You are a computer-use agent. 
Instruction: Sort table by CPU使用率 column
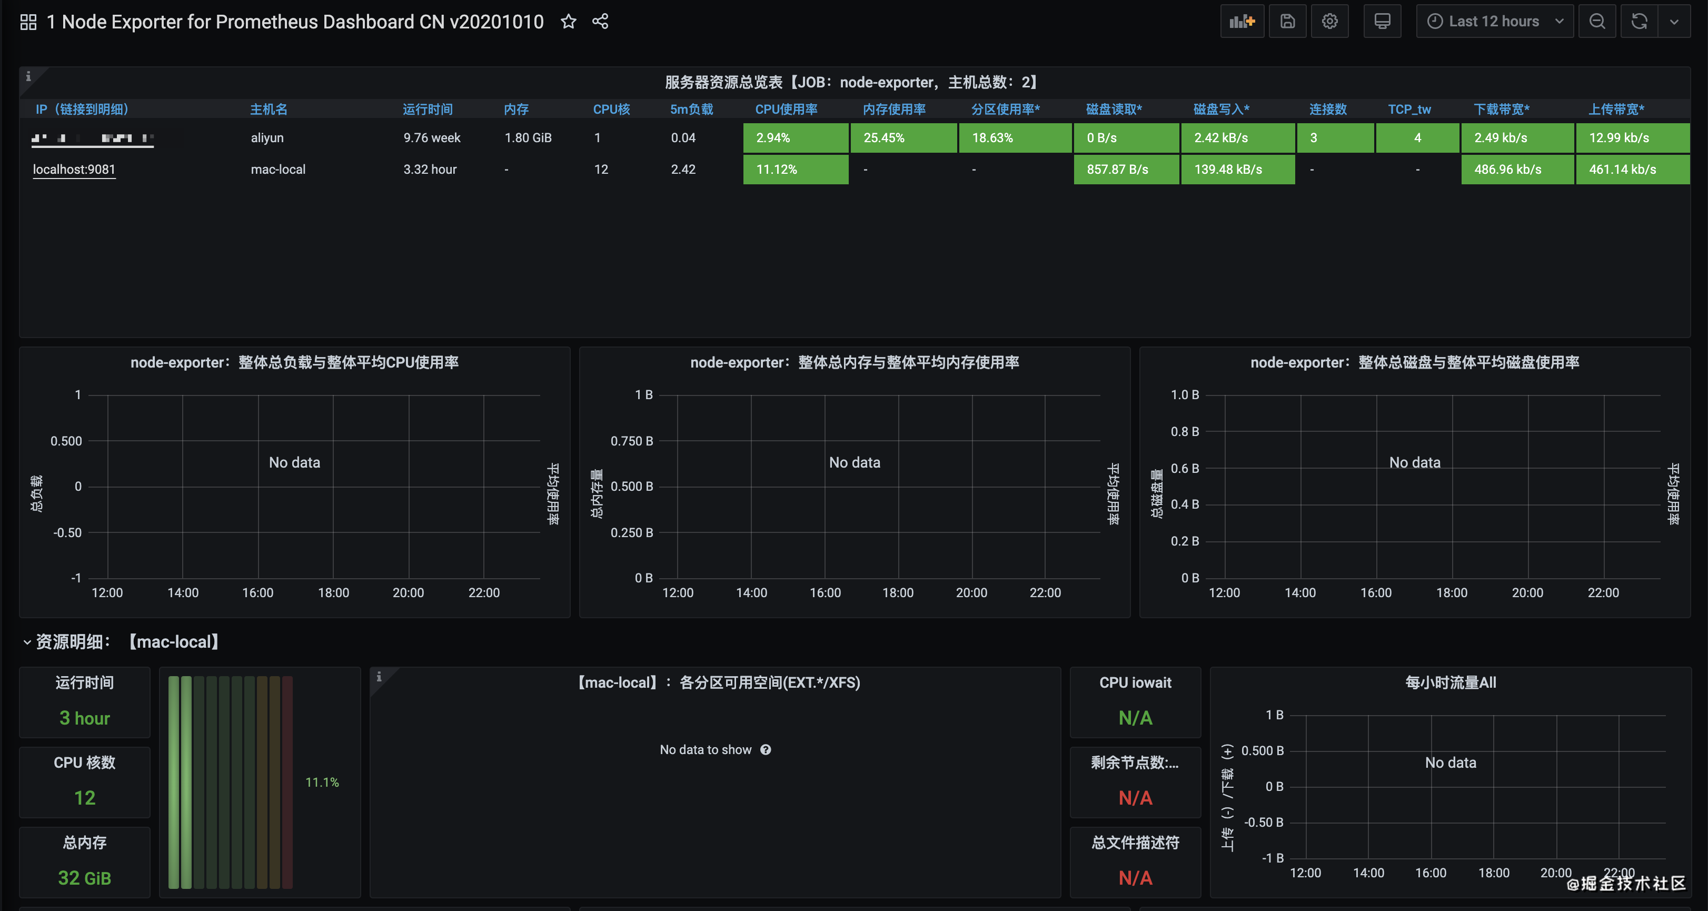[787, 110]
